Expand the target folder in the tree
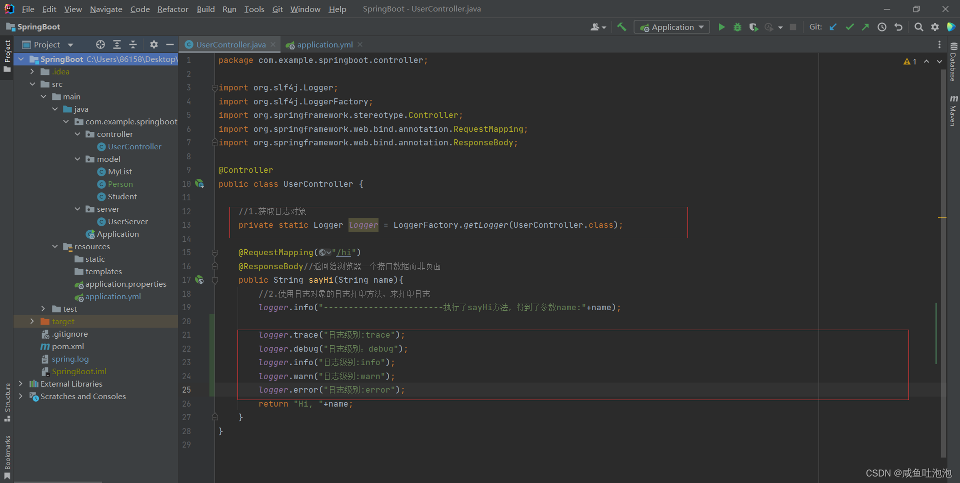 click(x=32, y=321)
